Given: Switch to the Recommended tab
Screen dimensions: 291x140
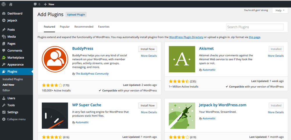Looking at the screenshot, I should (84, 27).
